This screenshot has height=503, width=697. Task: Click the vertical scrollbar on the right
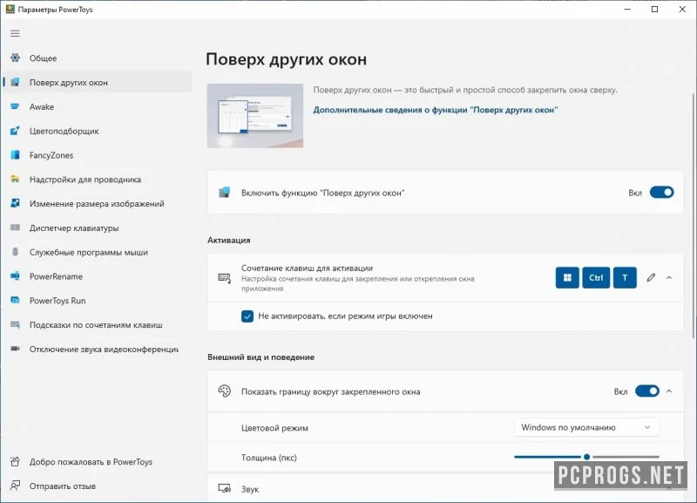[x=693, y=215]
